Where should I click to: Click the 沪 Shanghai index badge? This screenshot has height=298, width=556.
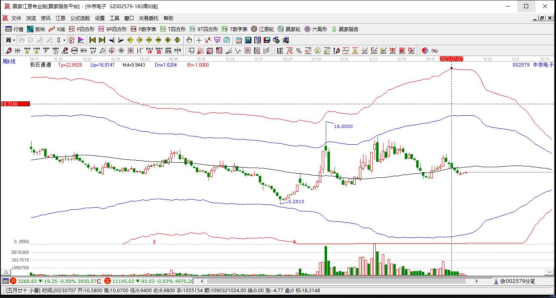[x=13, y=281]
